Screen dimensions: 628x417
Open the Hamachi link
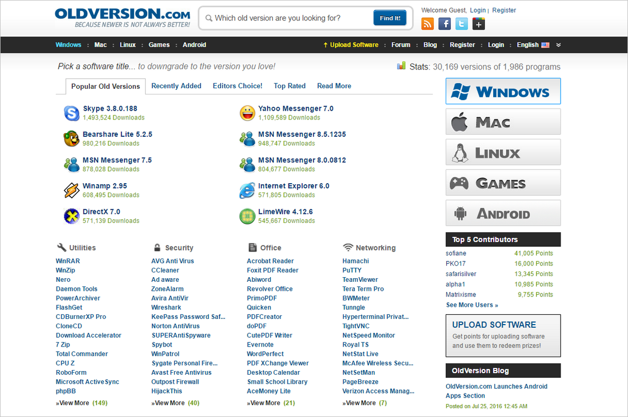pos(356,261)
